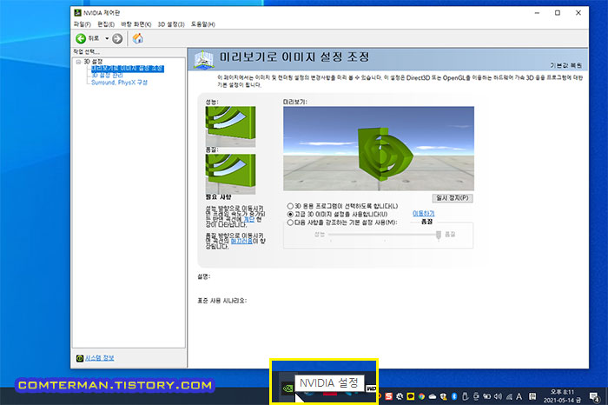Select 미리보기로 이미지 설정 조정 tree item
The image size is (608, 405).
127,69
